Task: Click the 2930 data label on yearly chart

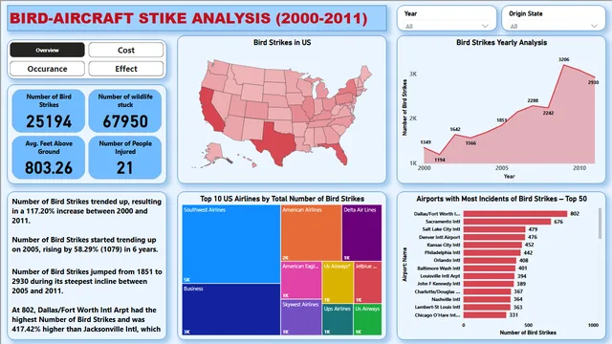Action: [x=593, y=82]
